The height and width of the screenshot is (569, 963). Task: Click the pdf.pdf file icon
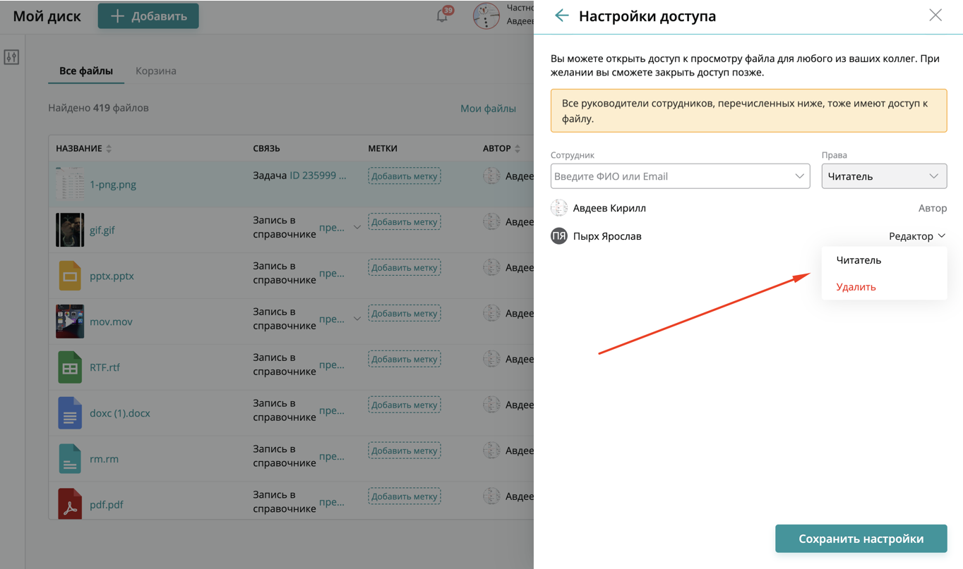pos(70,504)
